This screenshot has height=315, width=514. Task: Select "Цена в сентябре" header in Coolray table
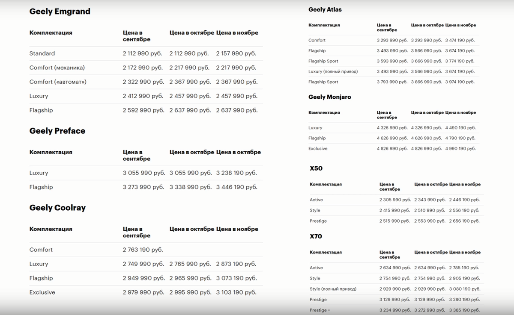coord(137,233)
